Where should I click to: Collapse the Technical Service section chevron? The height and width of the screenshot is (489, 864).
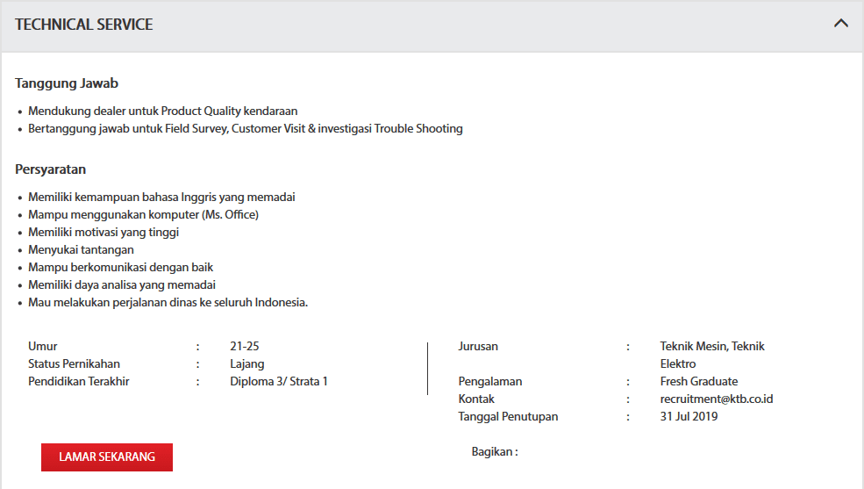pos(840,24)
